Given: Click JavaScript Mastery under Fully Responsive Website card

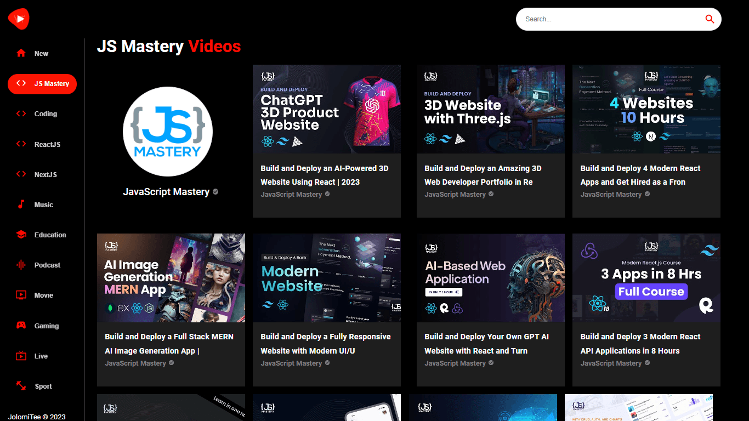Looking at the screenshot, I should click(x=291, y=363).
